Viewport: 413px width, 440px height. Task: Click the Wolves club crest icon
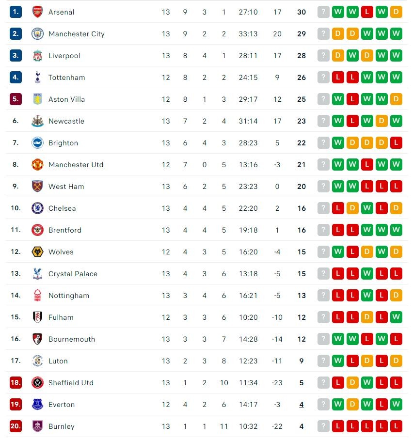click(37, 252)
